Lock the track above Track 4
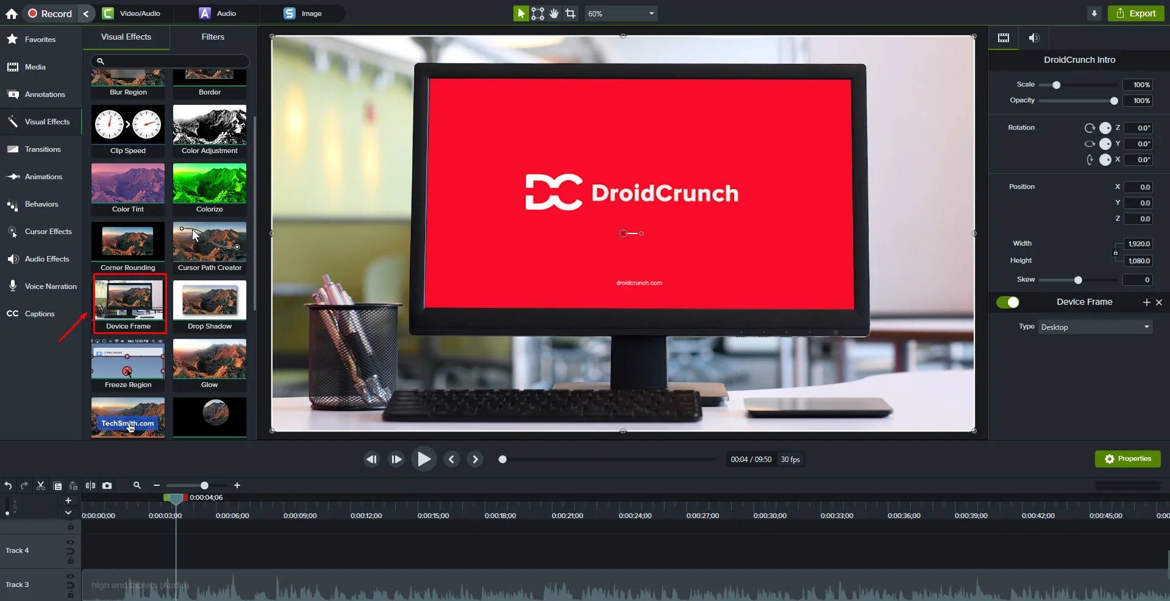The width and height of the screenshot is (1170, 601). pyautogui.click(x=71, y=527)
